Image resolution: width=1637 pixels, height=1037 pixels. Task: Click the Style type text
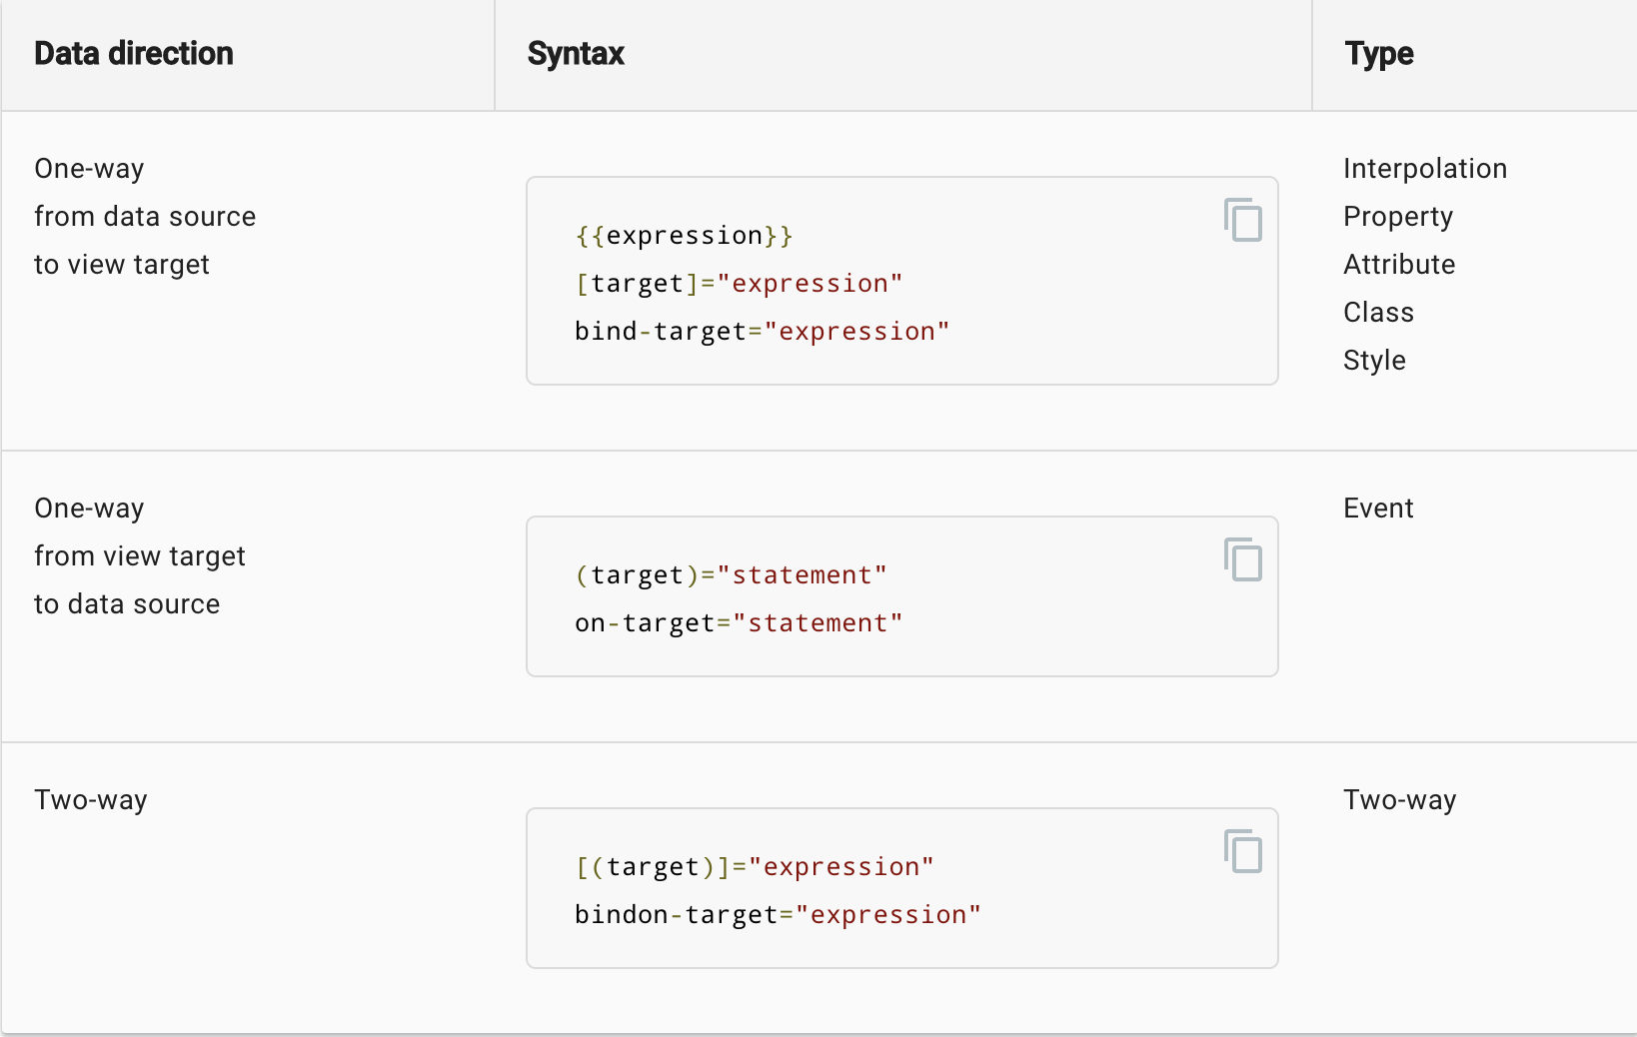[x=1374, y=361]
